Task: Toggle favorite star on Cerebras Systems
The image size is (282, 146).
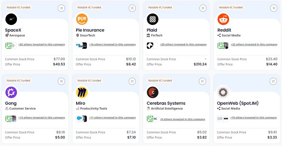Action: coord(203,81)
